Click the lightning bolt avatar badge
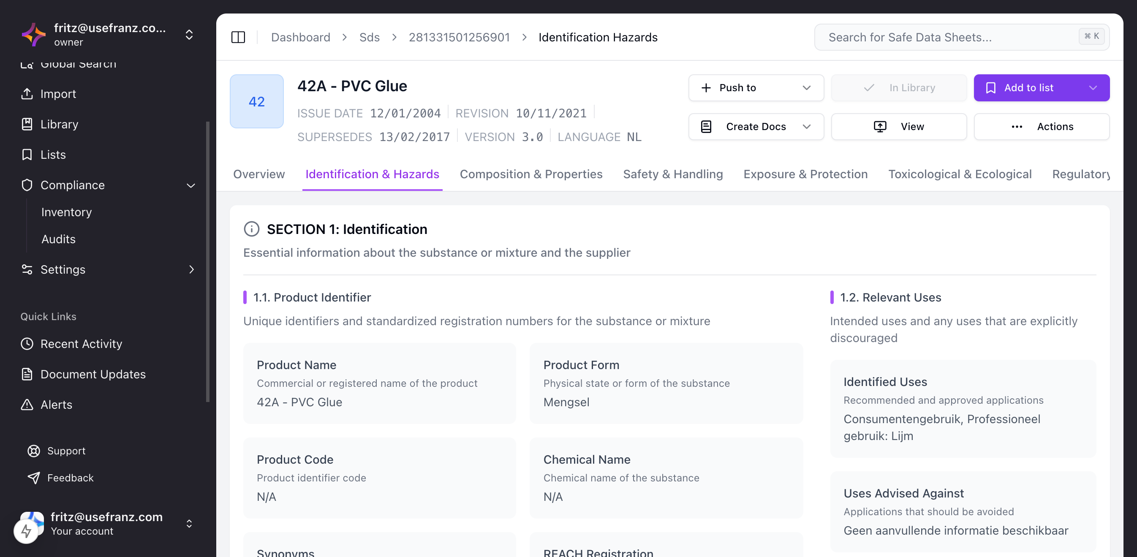Viewport: 1137px width, 557px height. [26, 531]
